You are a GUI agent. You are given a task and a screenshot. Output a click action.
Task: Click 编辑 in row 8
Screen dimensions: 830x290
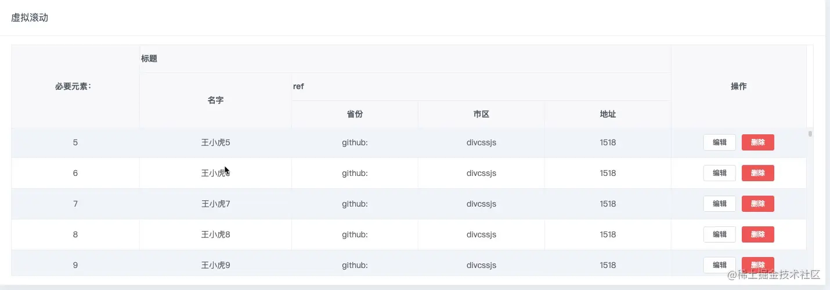point(720,234)
